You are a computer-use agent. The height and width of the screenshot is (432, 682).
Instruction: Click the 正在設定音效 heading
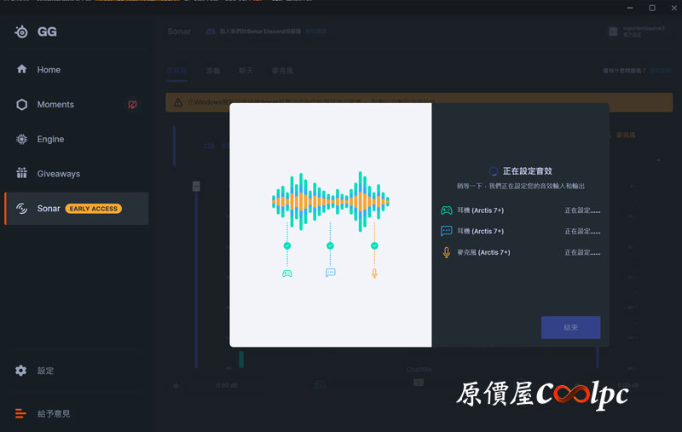tap(527, 171)
